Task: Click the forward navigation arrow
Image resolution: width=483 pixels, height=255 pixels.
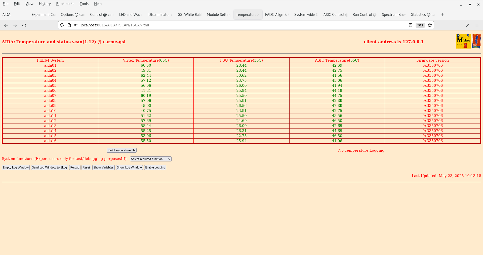Action: coord(15,25)
